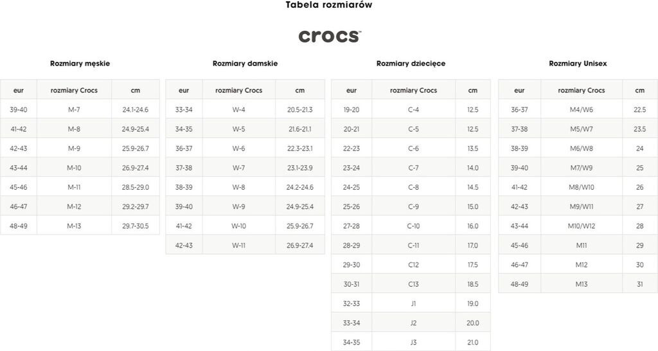This screenshot has width=658, height=351.
Task: Click the M4/W6 unisex size cell
Action: pyautogui.click(x=582, y=110)
